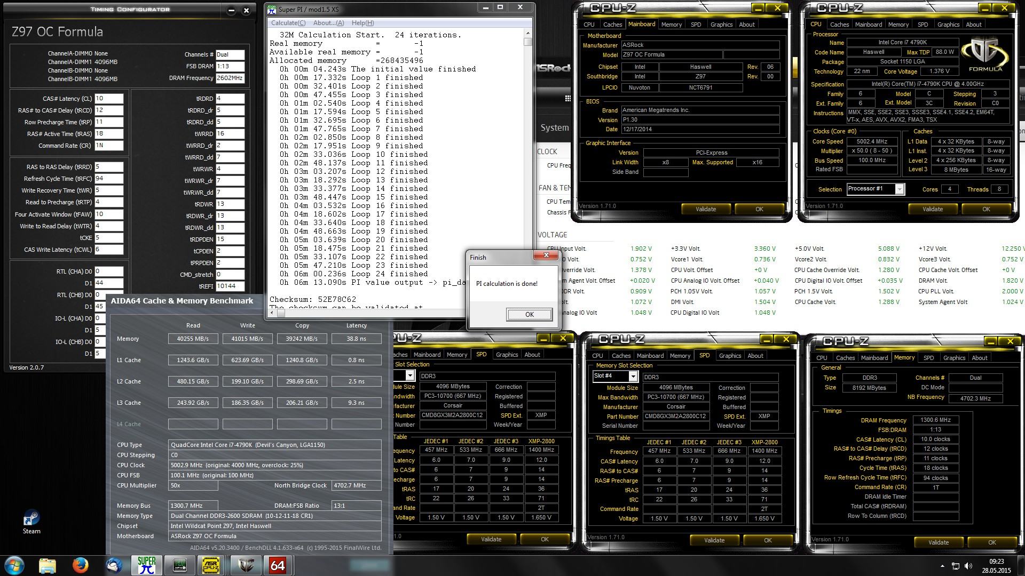Open Super PI from the taskbar
Viewport: 1025px width, 576px height.
(146, 565)
